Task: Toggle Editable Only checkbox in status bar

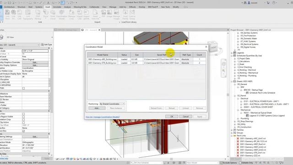Action: (240, 163)
